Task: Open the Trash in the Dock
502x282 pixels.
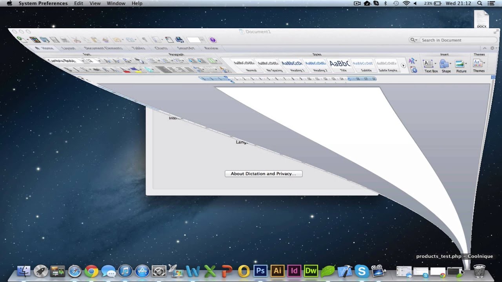Action: tap(479, 271)
